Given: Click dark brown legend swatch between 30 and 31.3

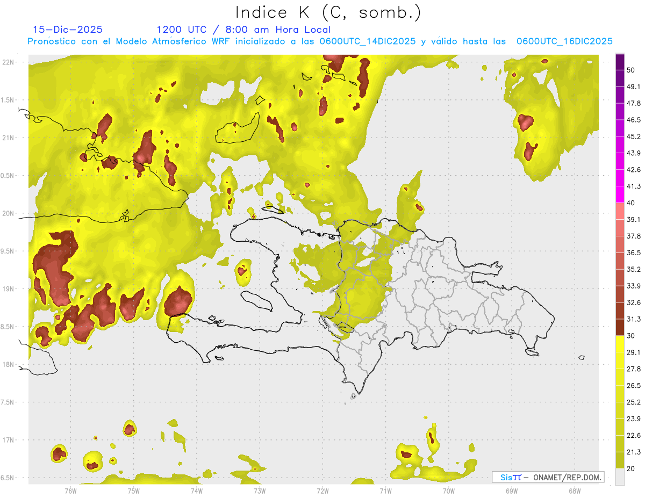Looking at the screenshot, I should 620,327.
